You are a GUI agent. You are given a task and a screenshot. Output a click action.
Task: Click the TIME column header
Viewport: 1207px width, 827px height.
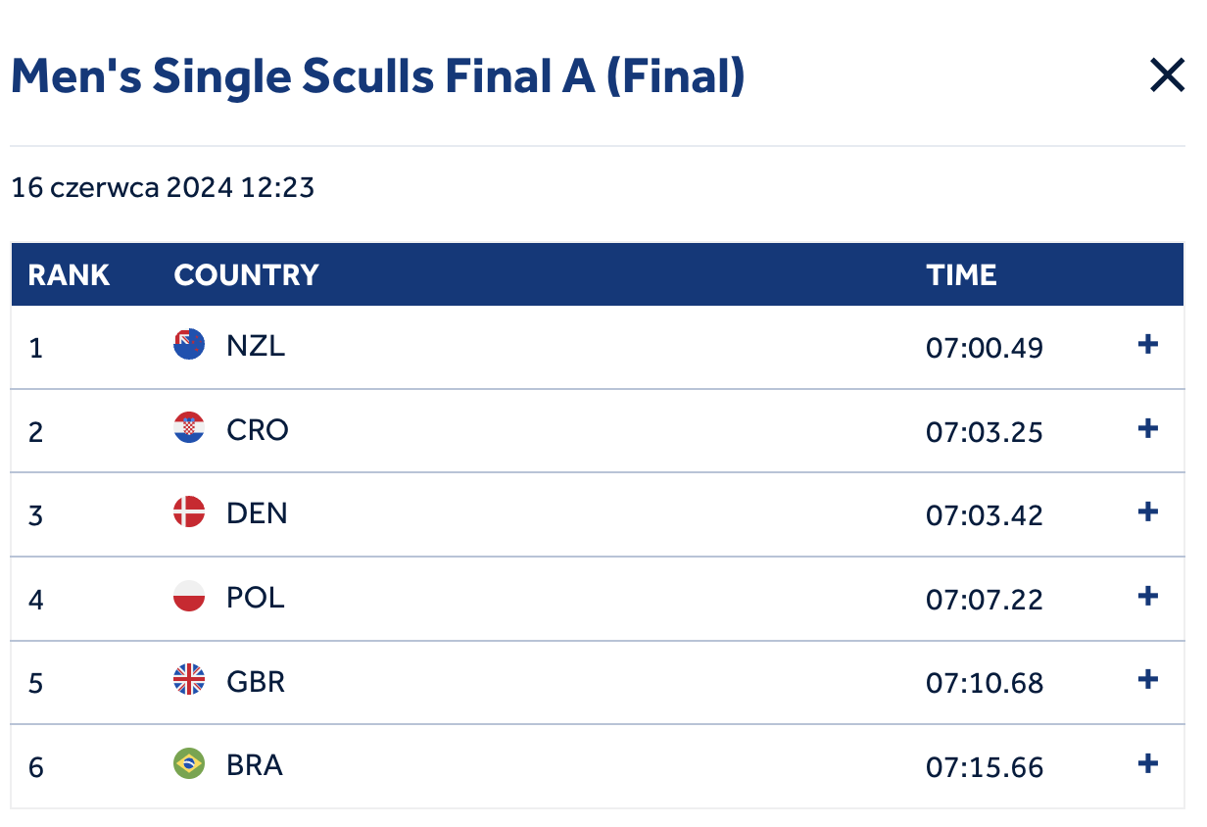click(961, 275)
